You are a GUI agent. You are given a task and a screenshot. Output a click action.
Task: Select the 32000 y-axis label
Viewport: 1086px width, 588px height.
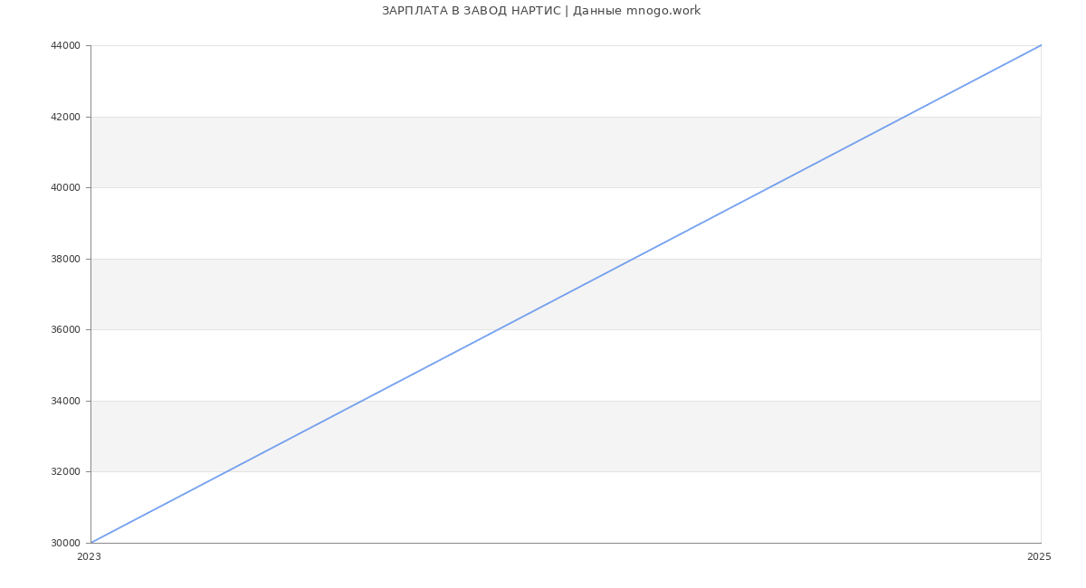(65, 472)
